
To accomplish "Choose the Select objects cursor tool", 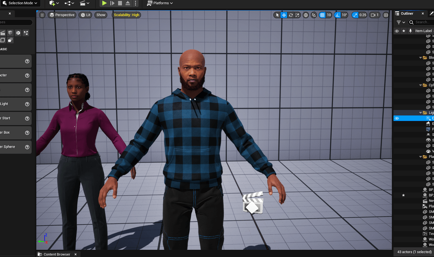I will tap(277, 15).
